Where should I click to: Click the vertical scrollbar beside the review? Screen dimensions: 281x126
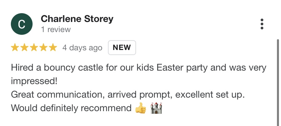point(278,82)
